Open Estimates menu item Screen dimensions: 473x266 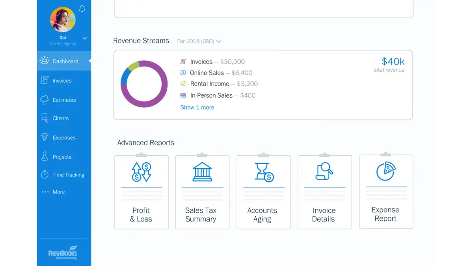tap(64, 100)
